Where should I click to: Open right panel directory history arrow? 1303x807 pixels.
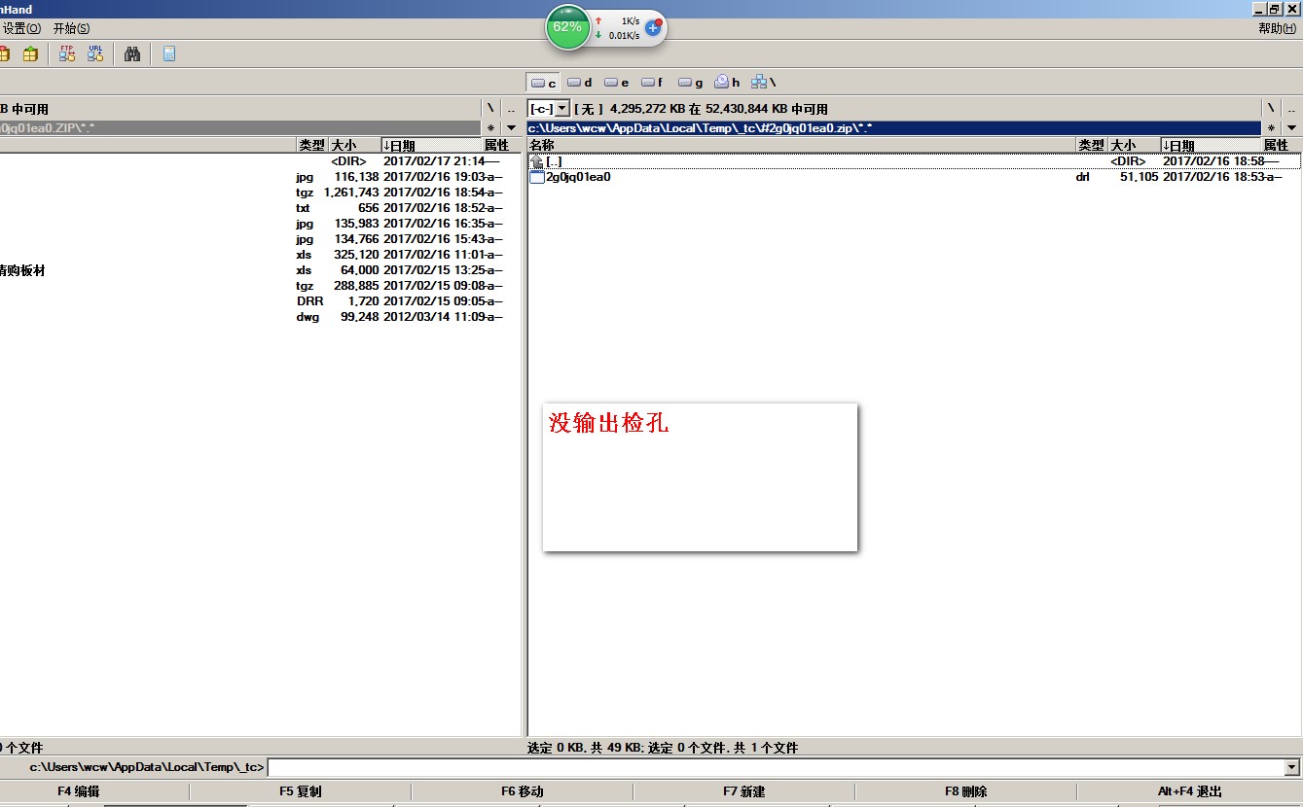[x=1291, y=128]
